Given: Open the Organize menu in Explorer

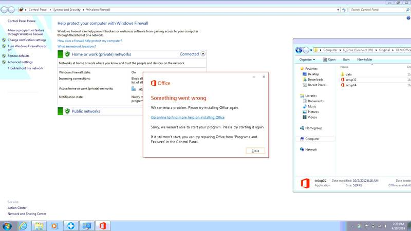Looking at the screenshot, I should [307, 60].
